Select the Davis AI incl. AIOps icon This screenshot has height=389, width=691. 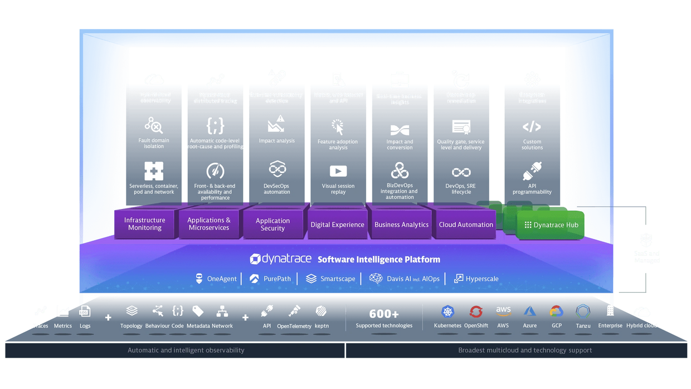pos(375,278)
